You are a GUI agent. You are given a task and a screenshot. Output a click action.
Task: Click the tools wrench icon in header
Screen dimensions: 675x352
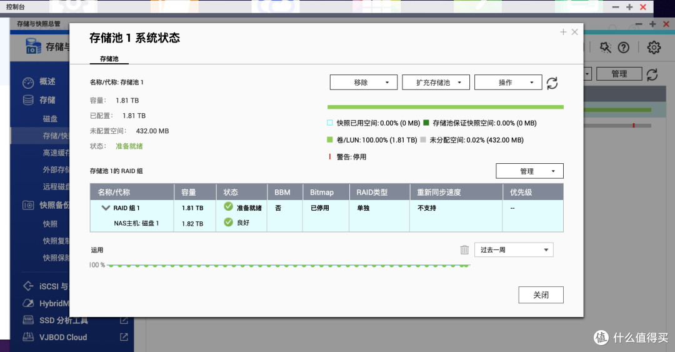pos(605,48)
